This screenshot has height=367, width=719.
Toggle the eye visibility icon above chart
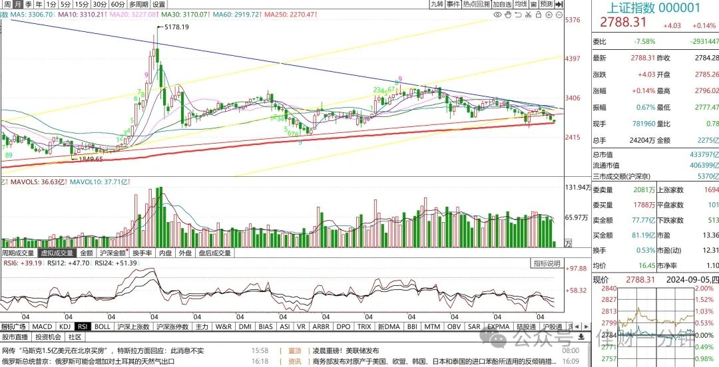click(497, 15)
